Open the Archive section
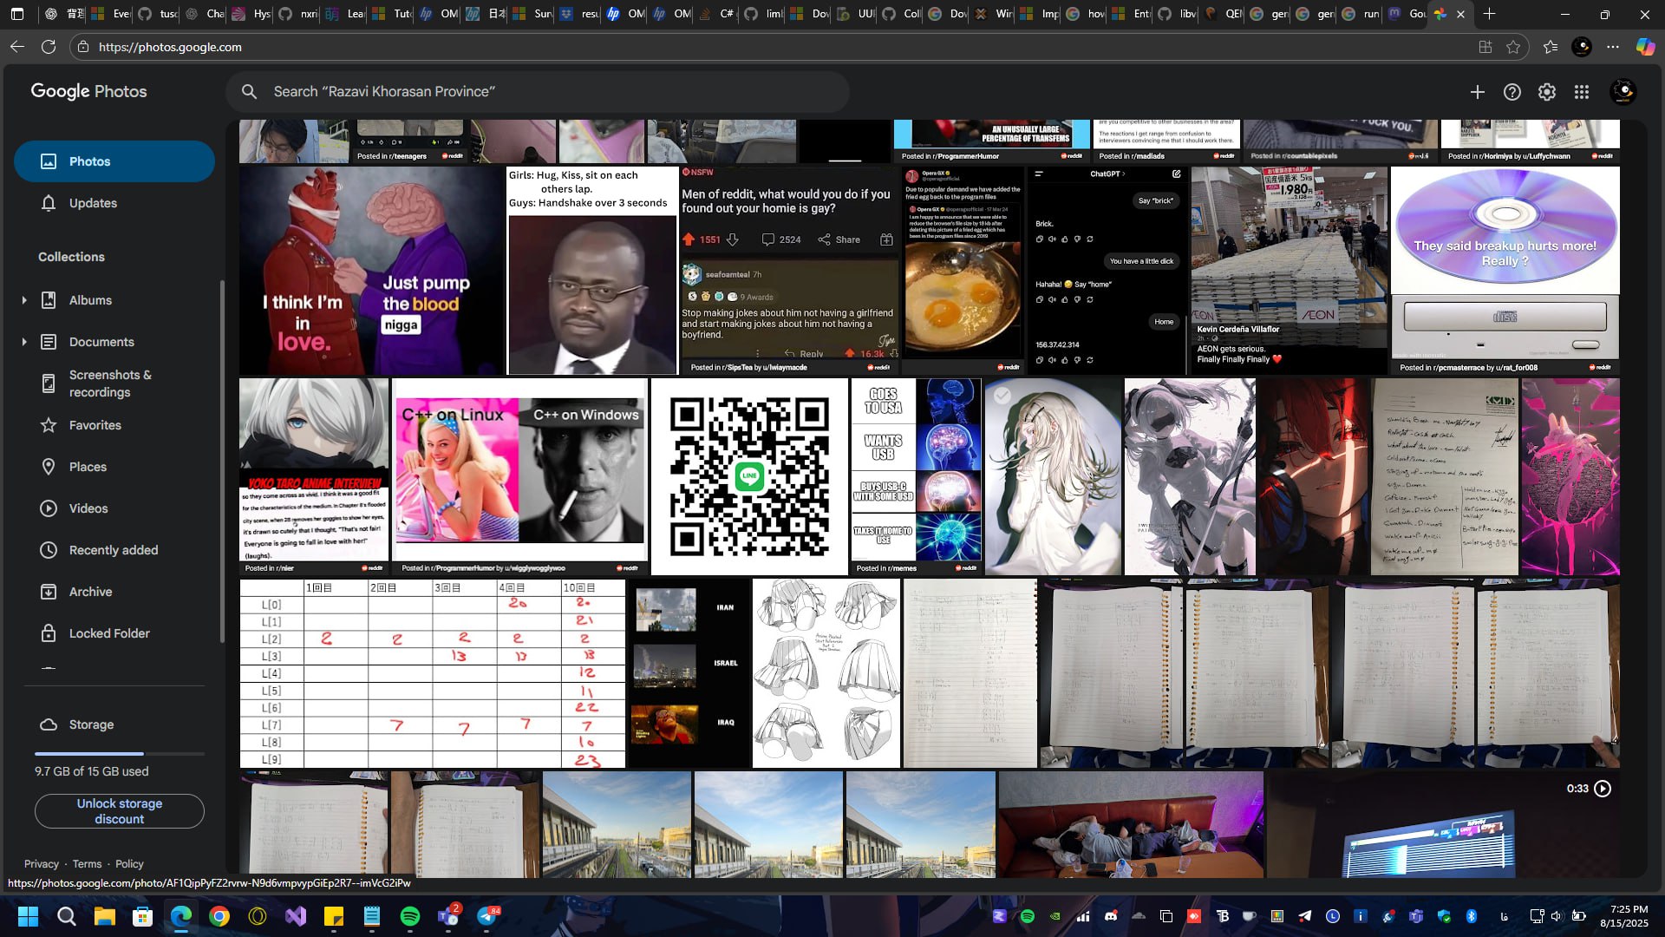Screen dimensions: 1665x937 [x=90, y=592]
